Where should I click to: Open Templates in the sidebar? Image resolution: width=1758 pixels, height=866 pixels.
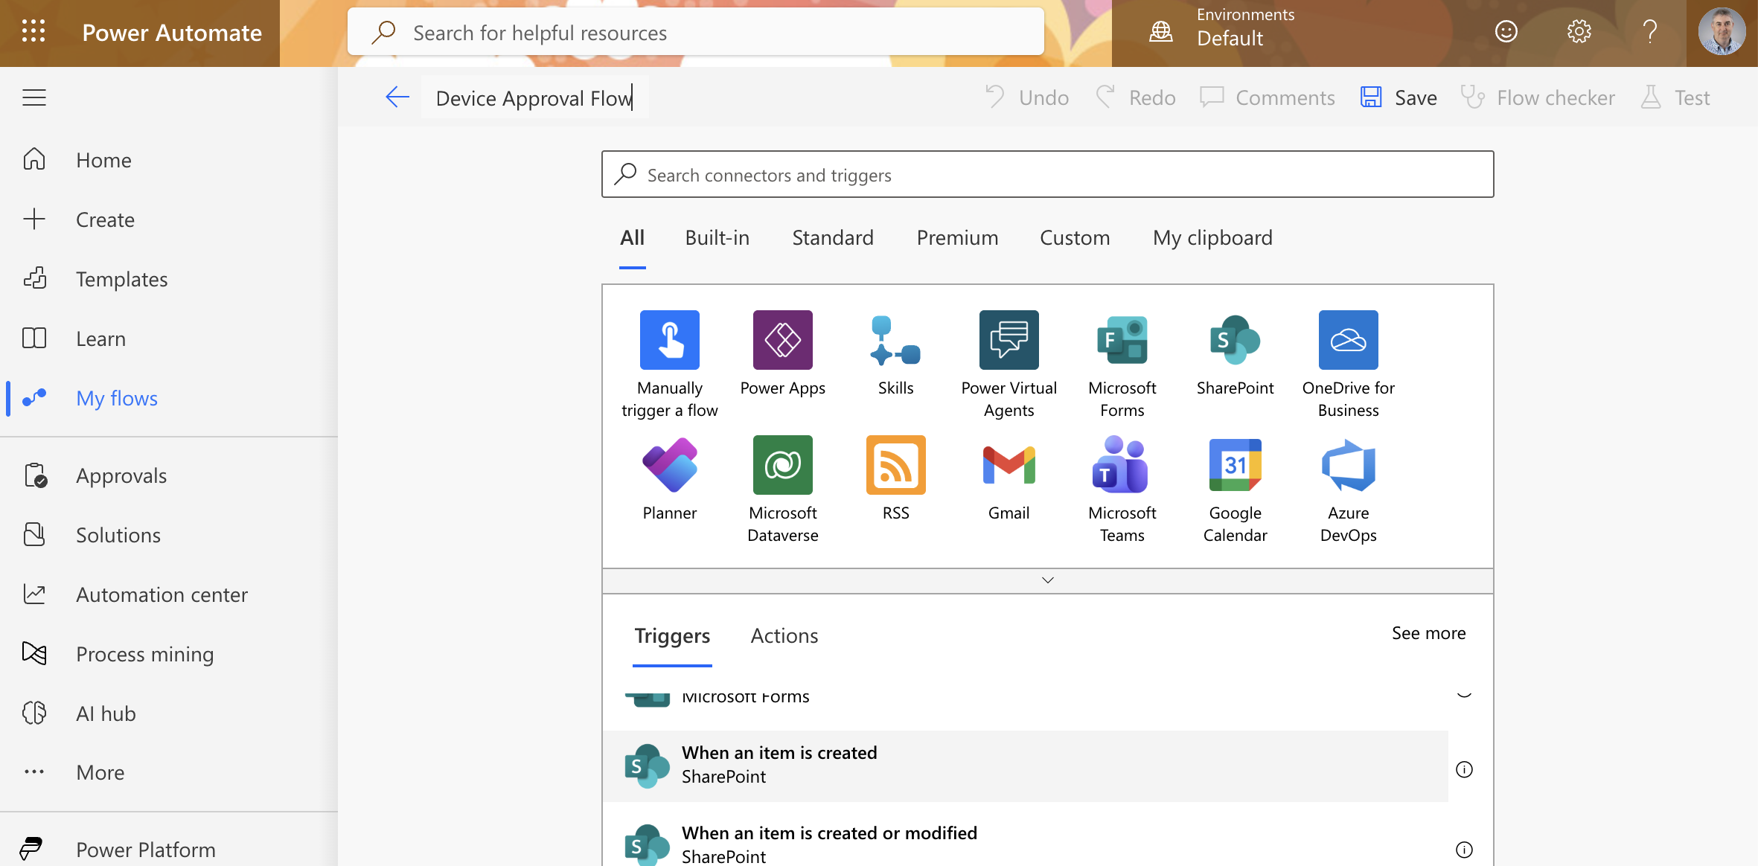tap(121, 279)
